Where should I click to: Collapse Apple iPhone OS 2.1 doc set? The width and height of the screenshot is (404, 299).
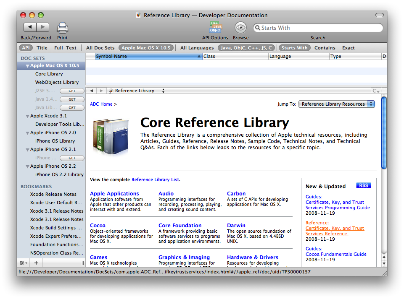[x=27, y=150]
